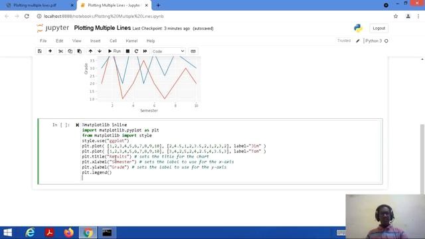
Task: Click the style.use("ggplot") code line
Action: click(106, 141)
